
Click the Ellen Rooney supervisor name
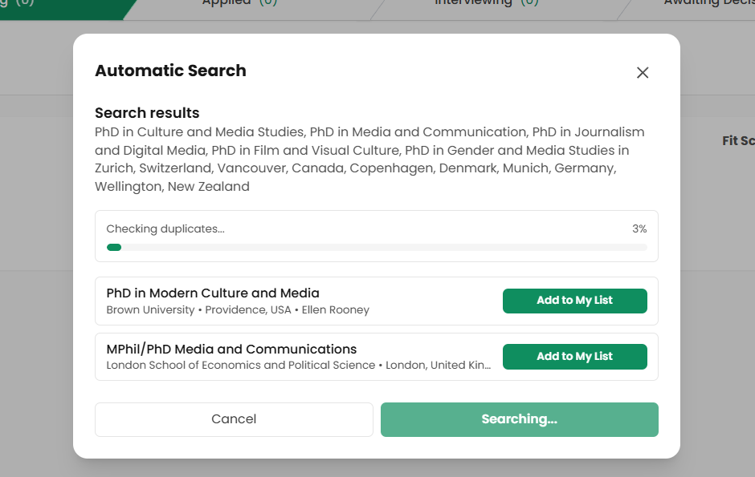tap(336, 309)
